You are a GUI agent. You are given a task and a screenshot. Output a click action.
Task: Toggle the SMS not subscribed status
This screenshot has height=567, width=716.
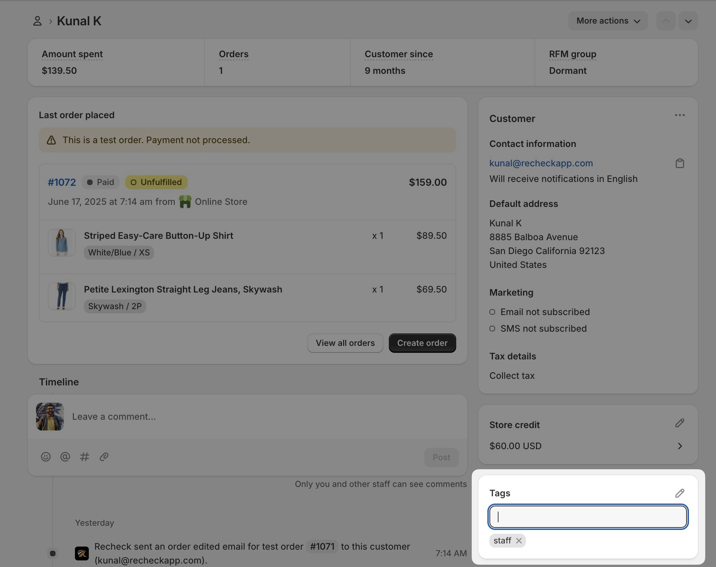pos(492,329)
